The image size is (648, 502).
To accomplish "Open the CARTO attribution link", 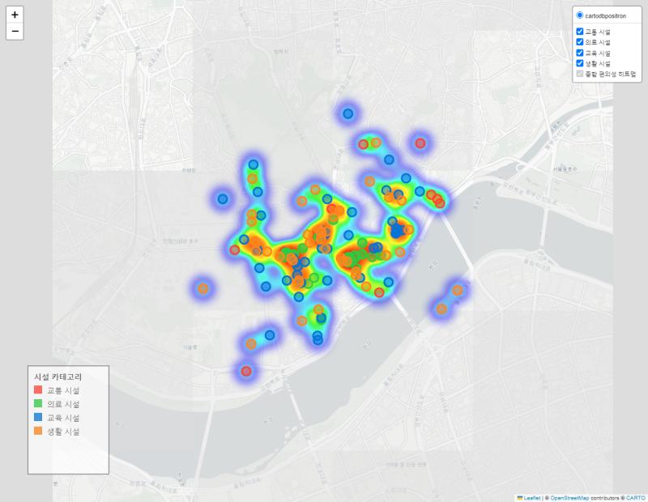I will pyautogui.click(x=636, y=498).
